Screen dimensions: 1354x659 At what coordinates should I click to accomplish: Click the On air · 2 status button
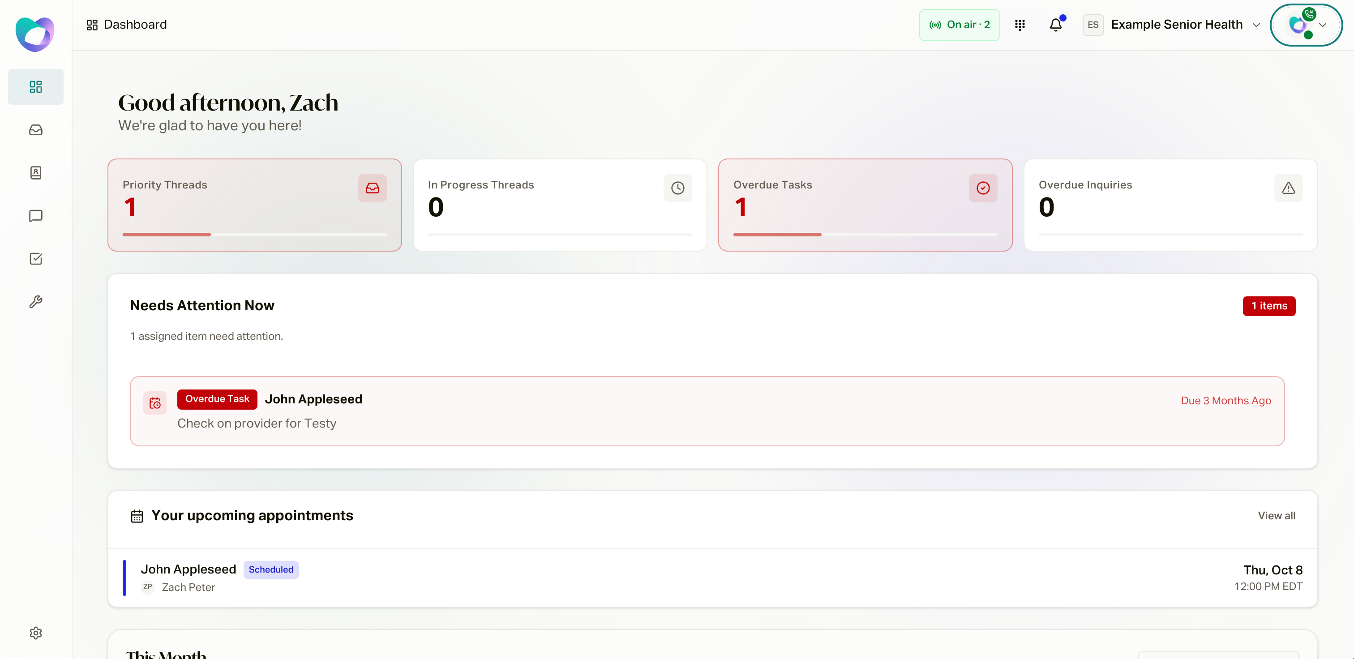[960, 25]
